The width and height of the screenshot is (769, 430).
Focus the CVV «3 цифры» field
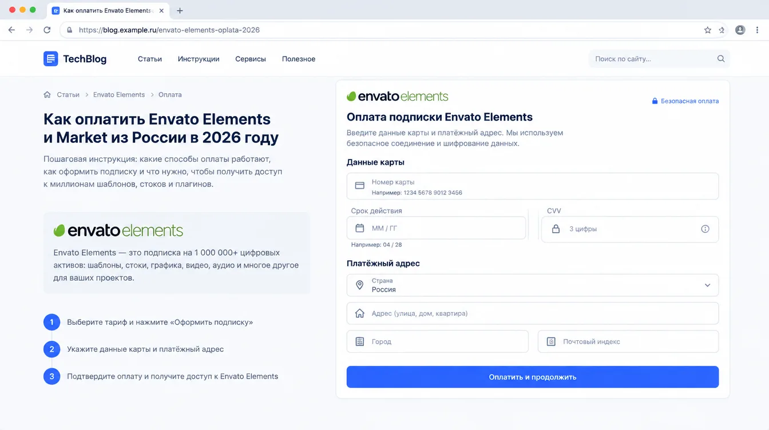630,229
